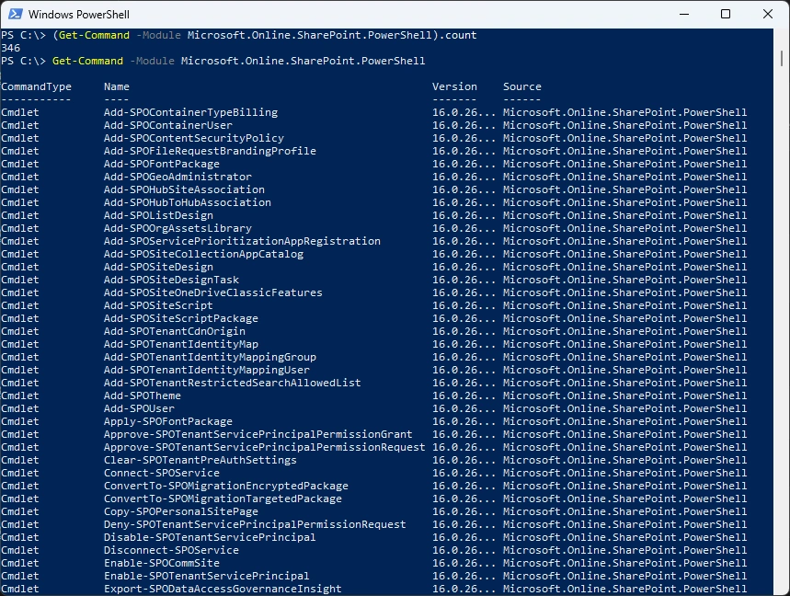Click the Add-SPOTheme cmdlet entry
This screenshot has width=790, height=596.
pyautogui.click(x=143, y=395)
